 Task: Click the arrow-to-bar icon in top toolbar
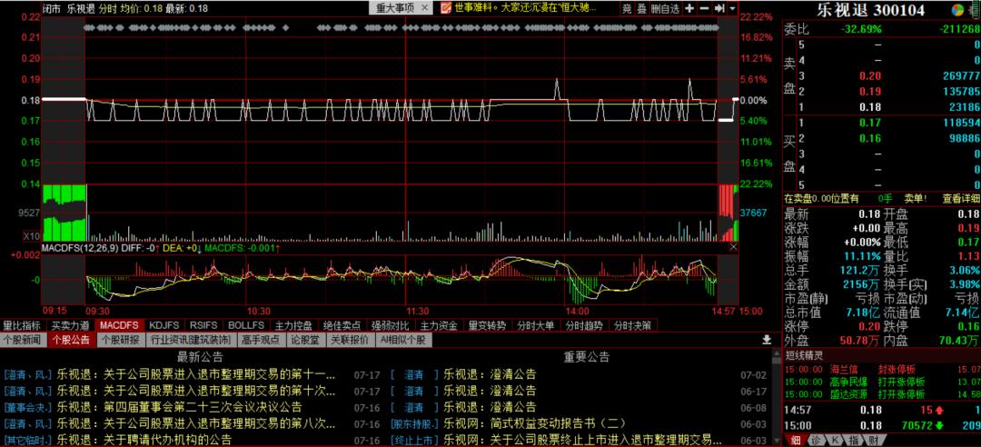pos(719,8)
